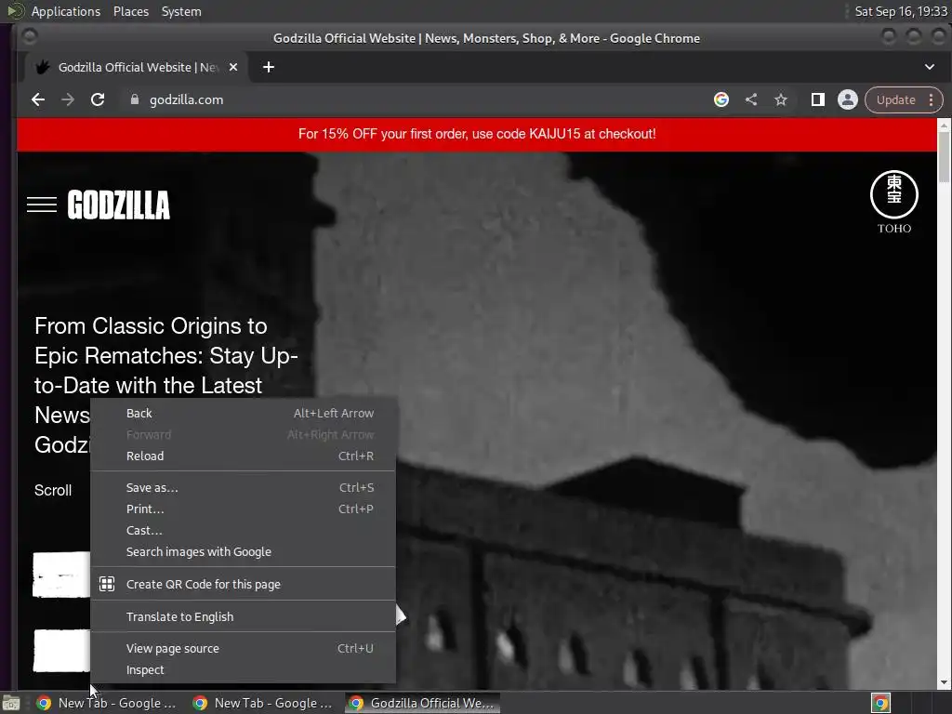This screenshot has width=952, height=714.
Task: Select Print… in context menu
Action: [243, 509]
